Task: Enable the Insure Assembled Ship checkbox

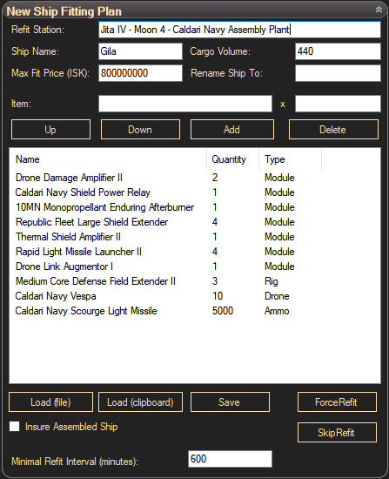Action: [14, 427]
